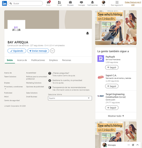142x148 pixels.
Task: Open PayRupik logo
Action: click(101, 59)
